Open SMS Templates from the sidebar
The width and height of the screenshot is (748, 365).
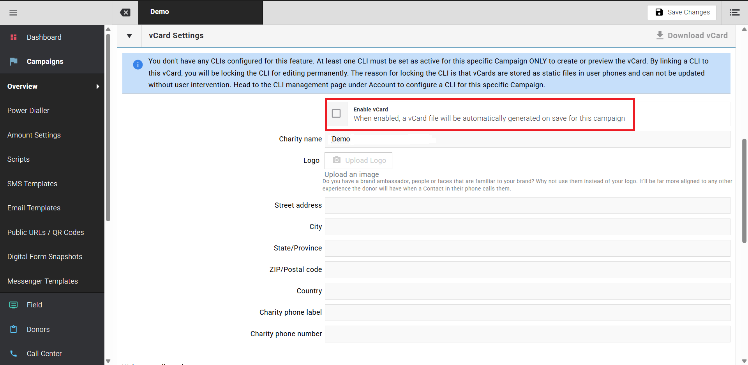pyautogui.click(x=32, y=183)
